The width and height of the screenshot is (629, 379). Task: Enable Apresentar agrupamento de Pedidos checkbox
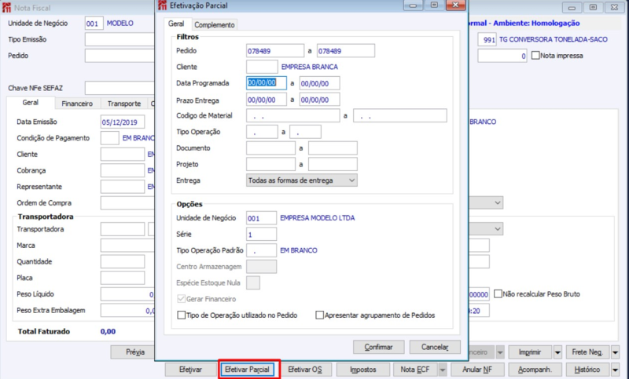(320, 315)
